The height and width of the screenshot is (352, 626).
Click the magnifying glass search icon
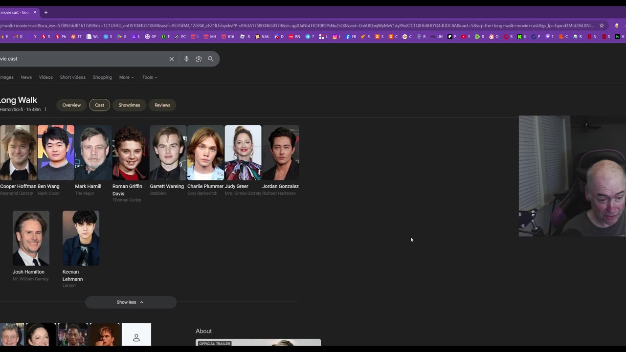pyautogui.click(x=211, y=59)
